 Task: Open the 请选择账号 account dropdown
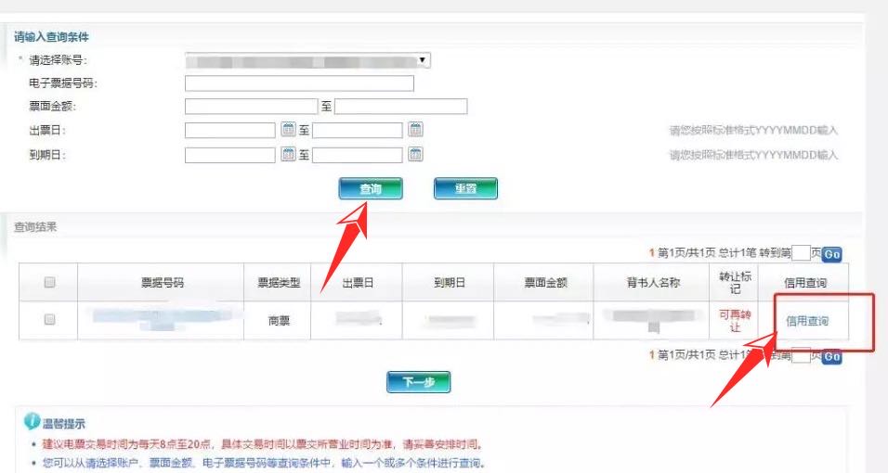(x=307, y=60)
